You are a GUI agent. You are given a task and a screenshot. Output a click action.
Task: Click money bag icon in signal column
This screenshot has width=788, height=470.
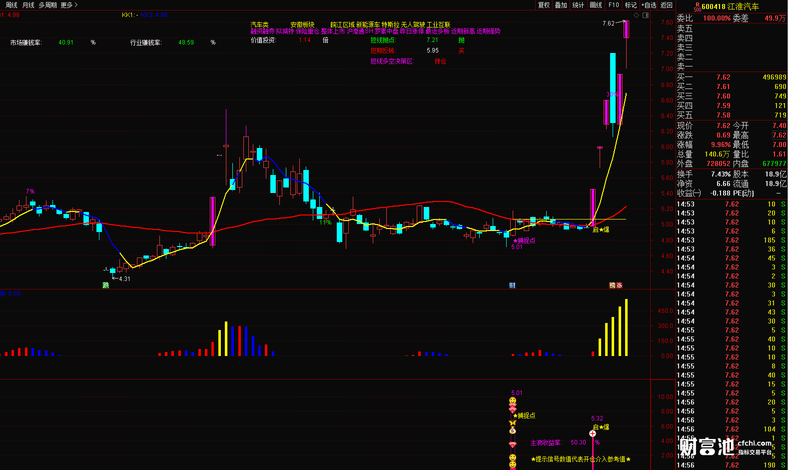tap(513, 430)
